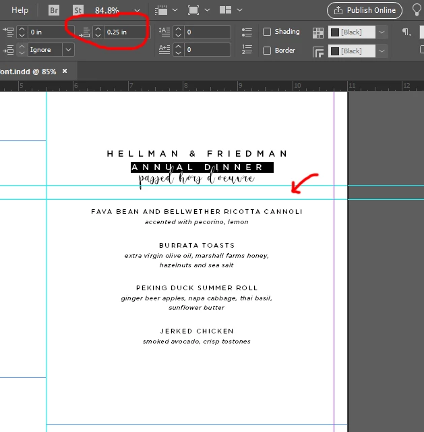Click the Bulleted List icon
Viewport: 424px width, 432px height.
tap(247, 32)
